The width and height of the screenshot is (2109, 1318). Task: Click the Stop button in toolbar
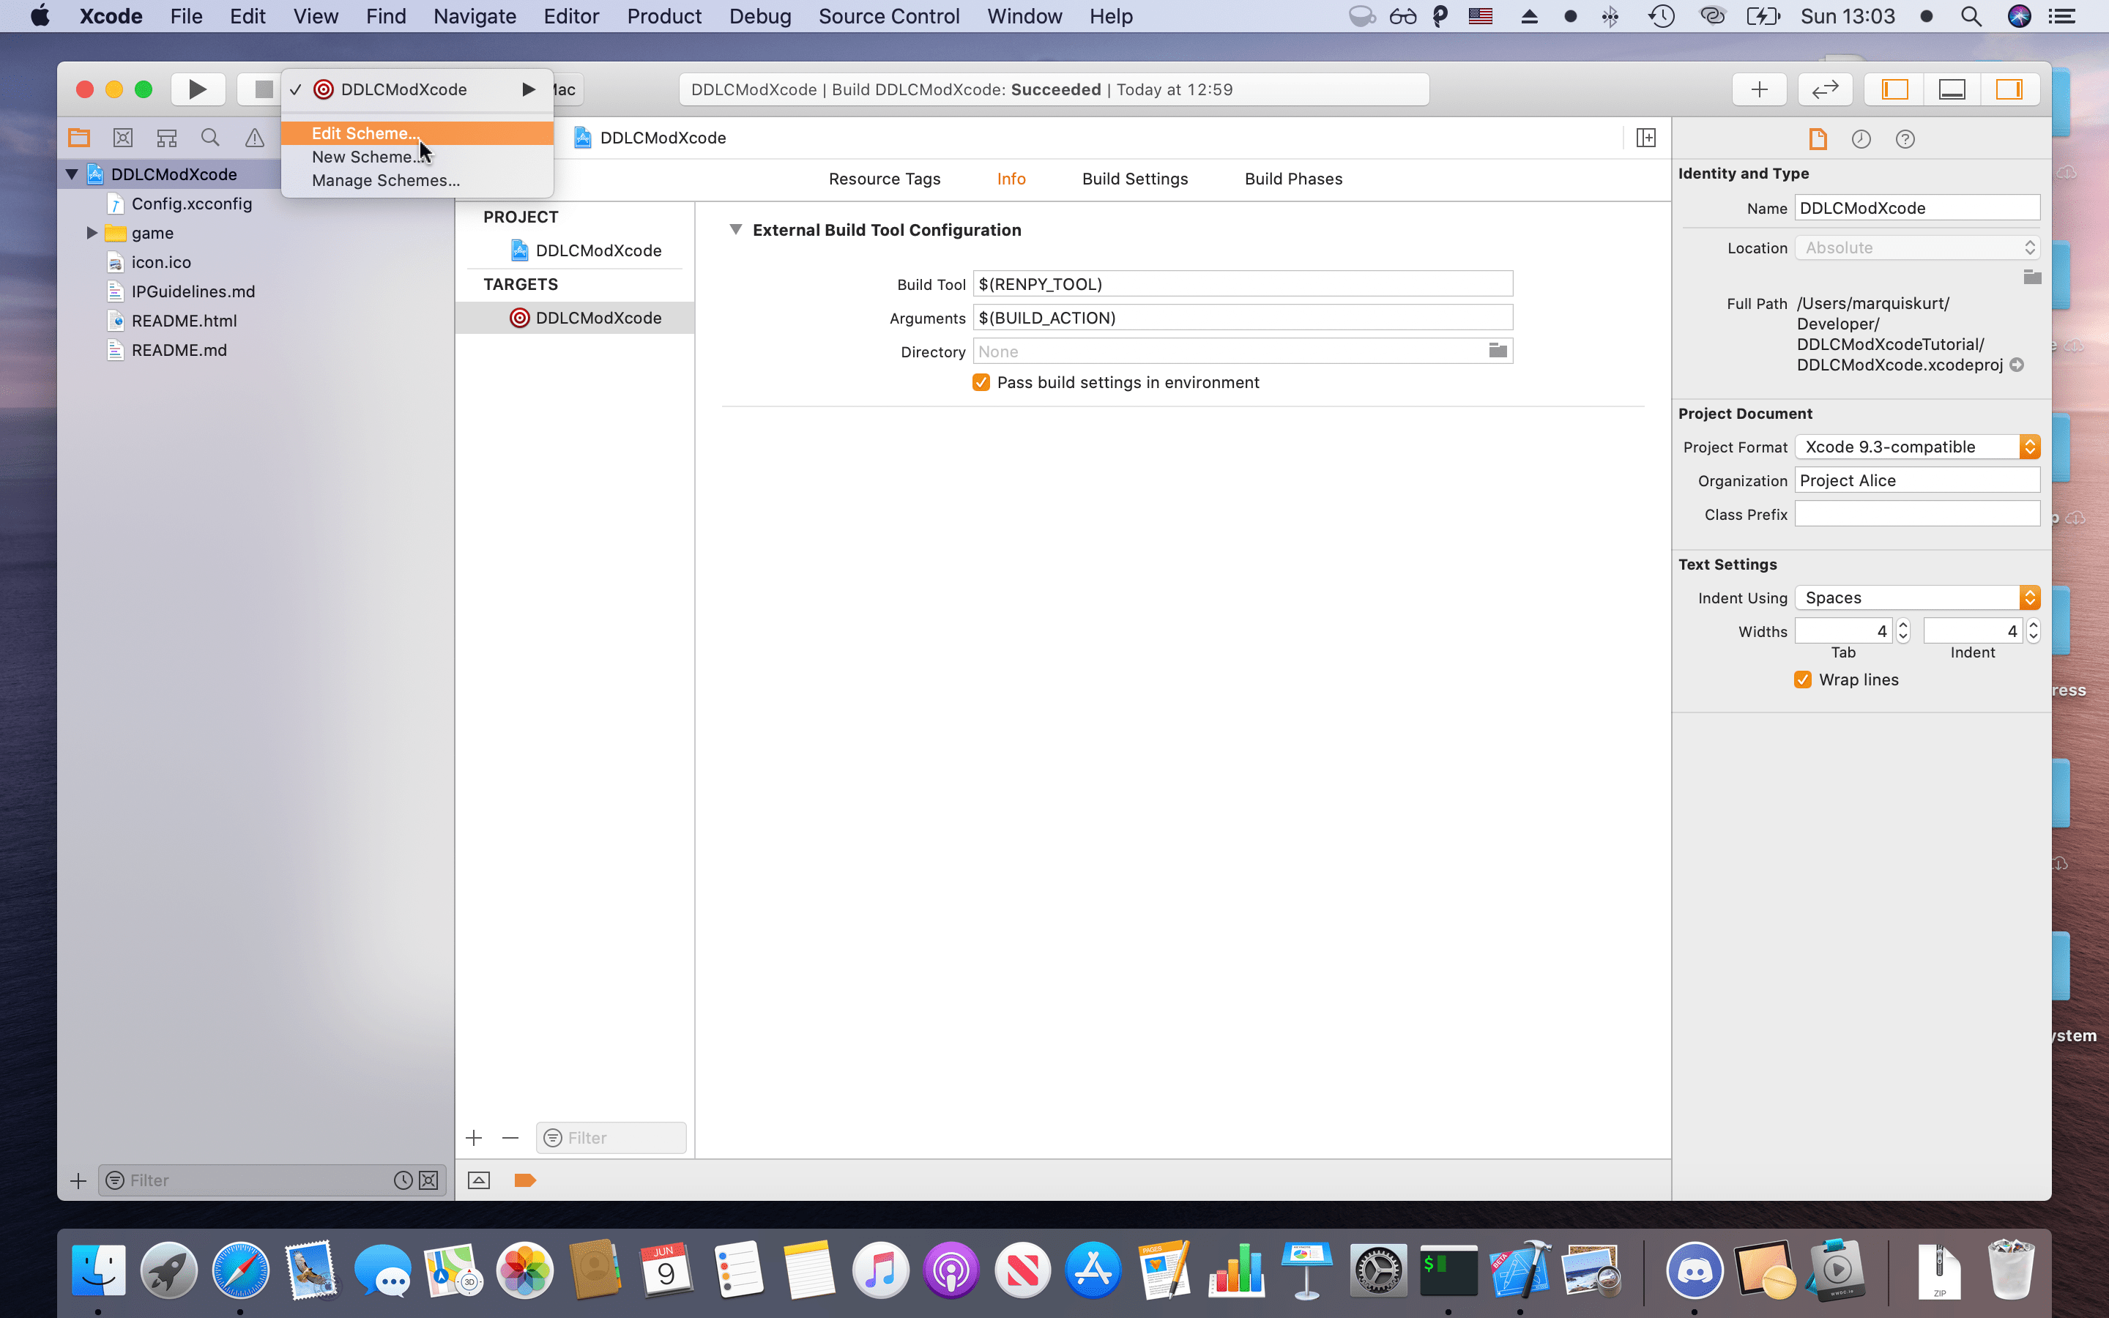[263, 89]
